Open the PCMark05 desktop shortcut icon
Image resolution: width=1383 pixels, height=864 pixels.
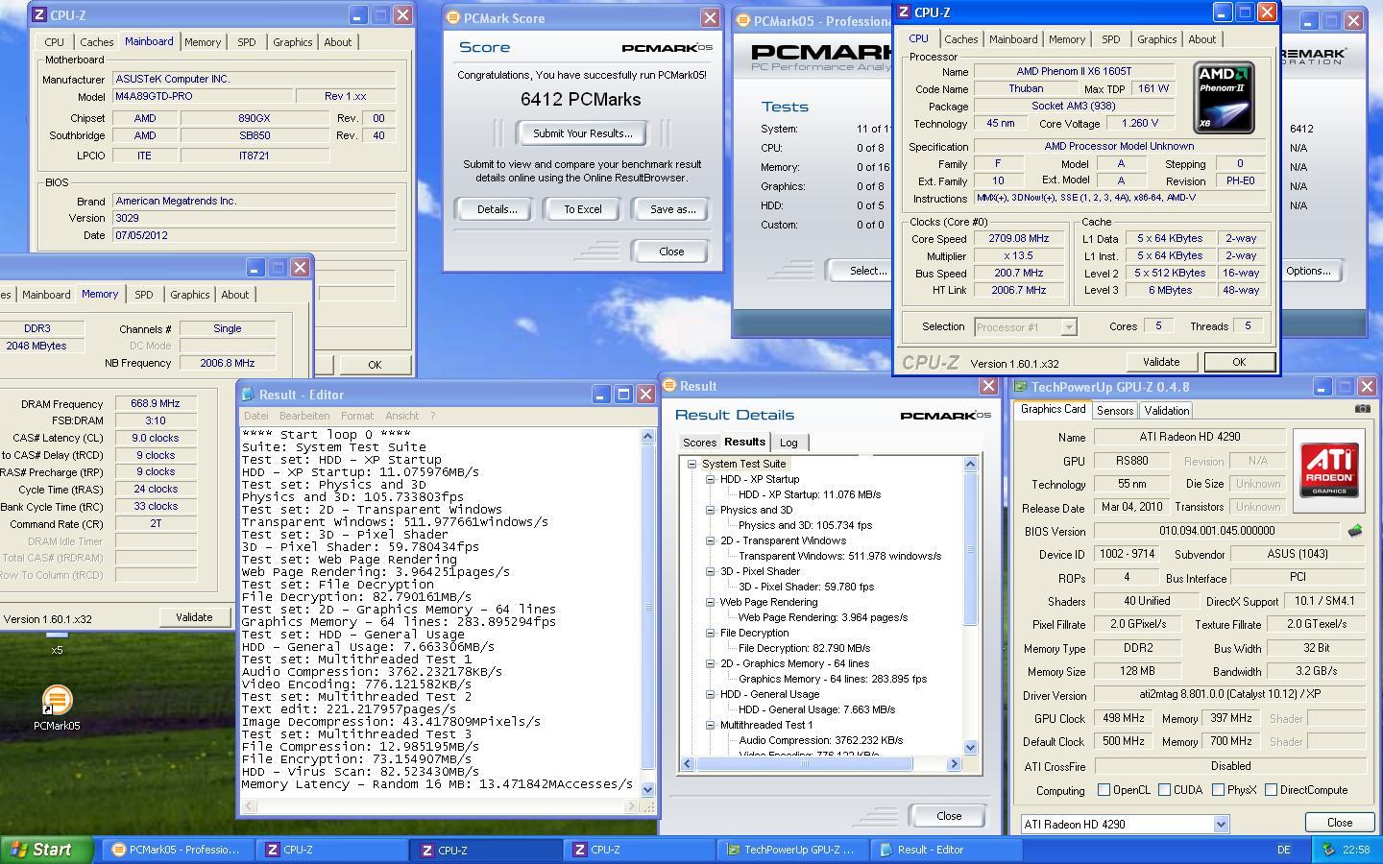coord(57,700)
